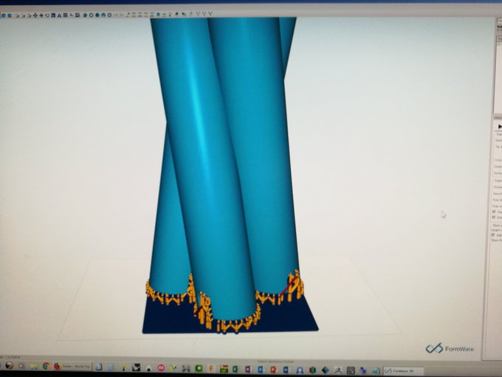
Task: Select the Formware 3D taskbar button
Action: click(404, 371)
